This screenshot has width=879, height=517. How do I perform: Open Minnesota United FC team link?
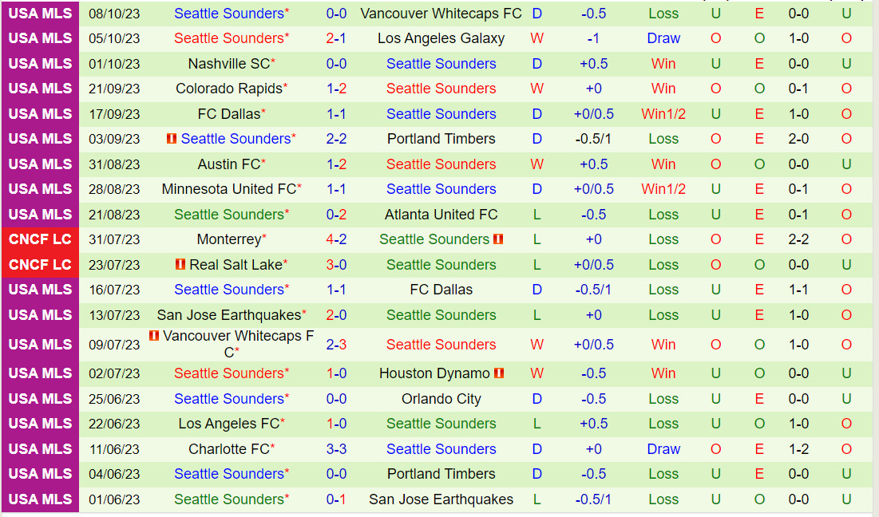click(x=229, y=189)
